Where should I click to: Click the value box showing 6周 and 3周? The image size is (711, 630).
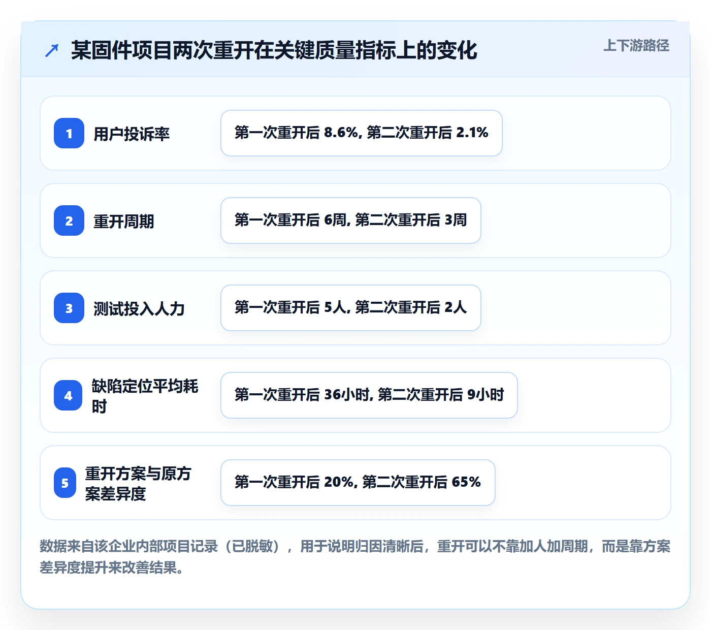[351, 220]
